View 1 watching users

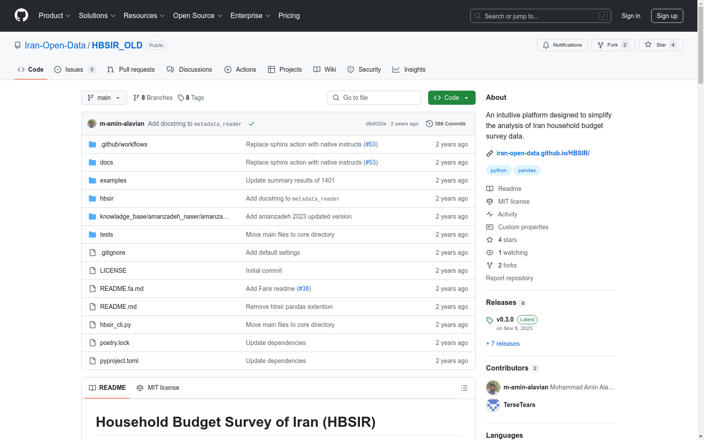tap(507, 253)
